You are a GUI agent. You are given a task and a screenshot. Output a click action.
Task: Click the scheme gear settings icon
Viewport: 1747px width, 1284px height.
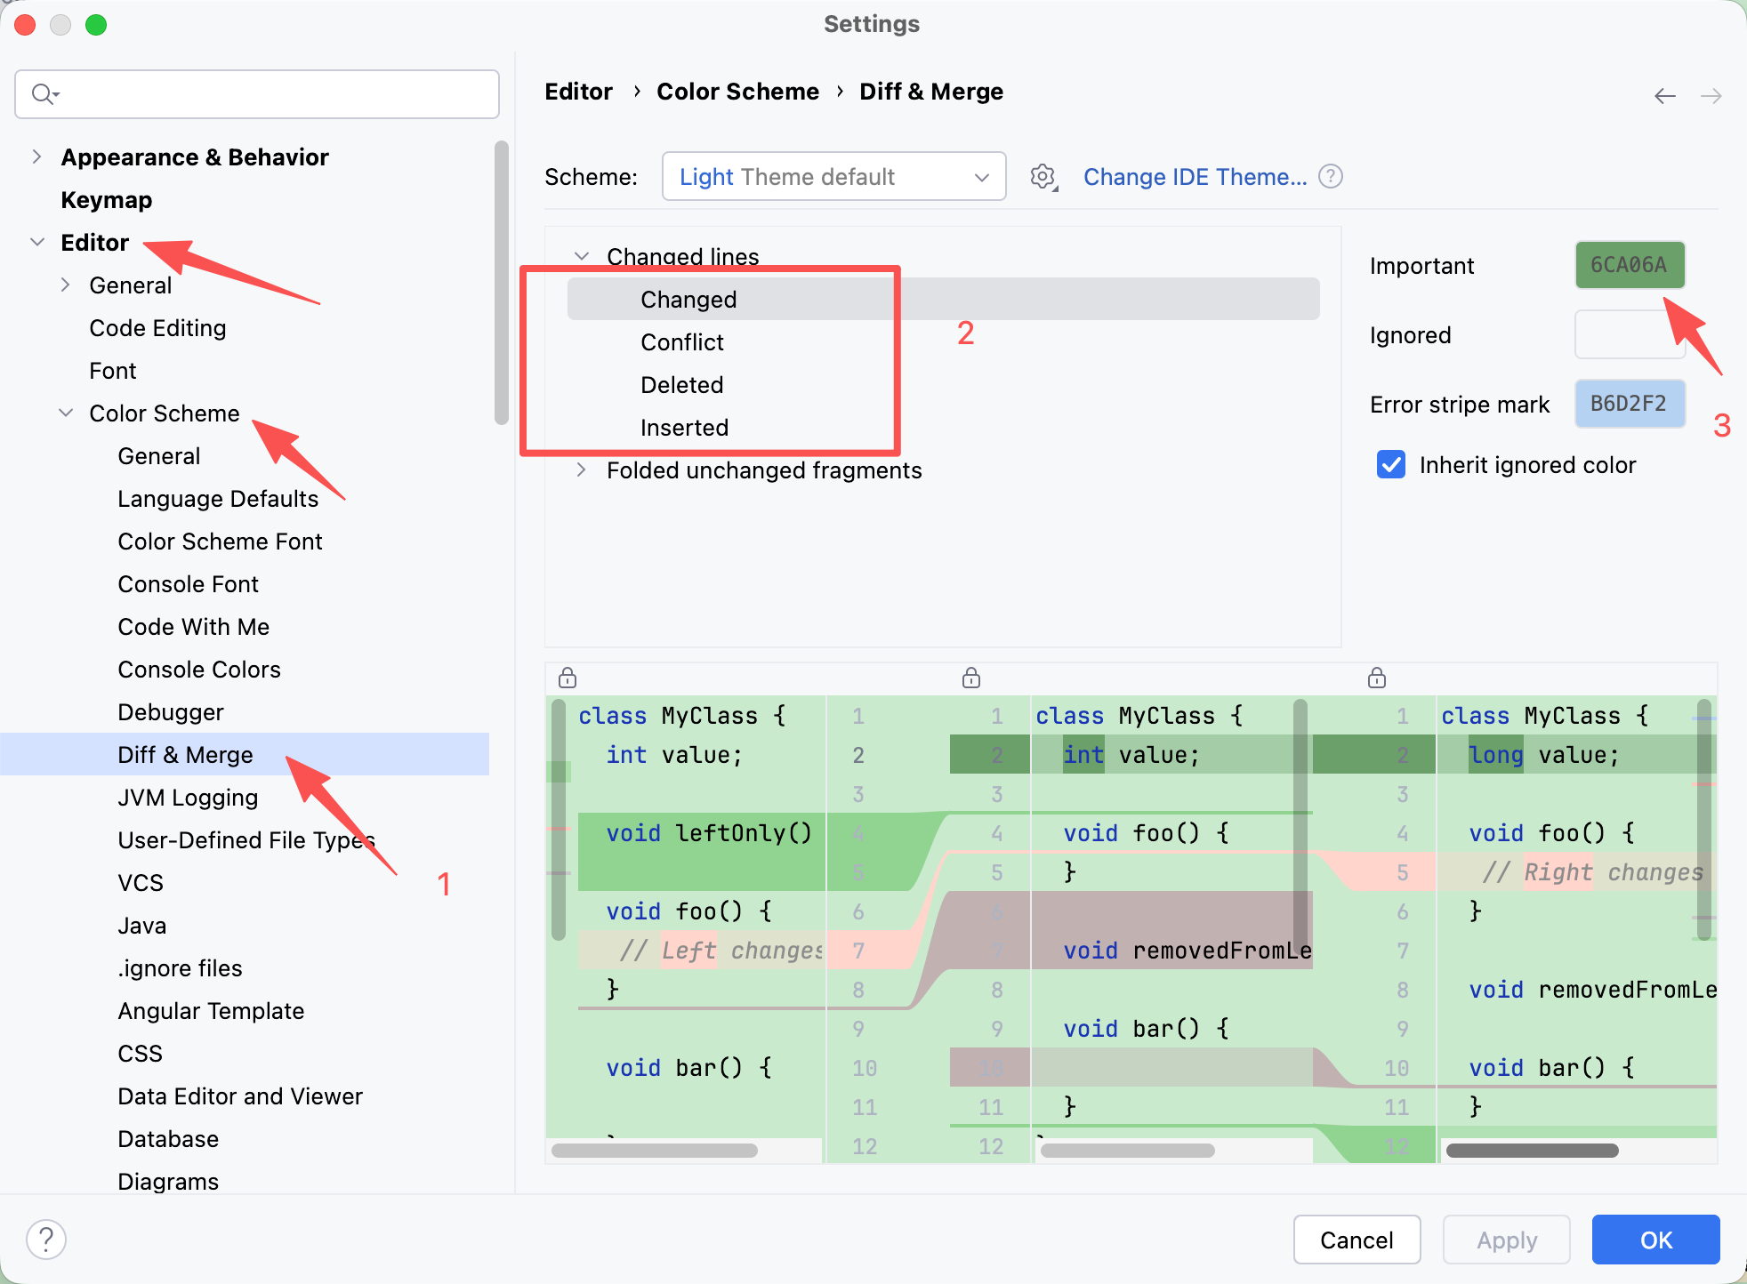pos(1043,177)
